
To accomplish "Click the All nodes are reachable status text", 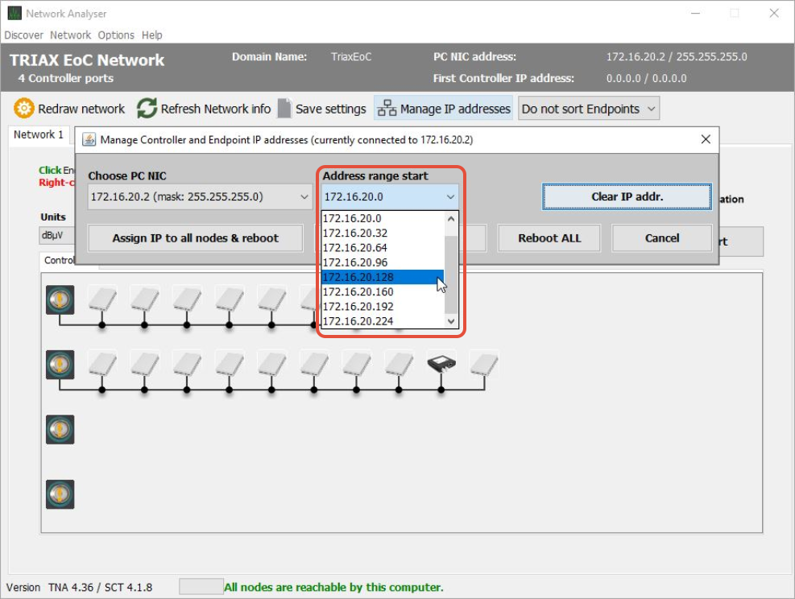I will pos(333,588).
